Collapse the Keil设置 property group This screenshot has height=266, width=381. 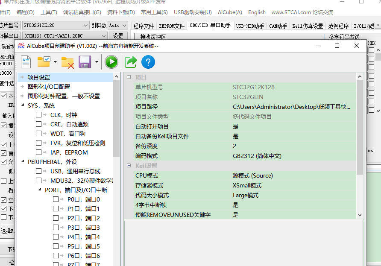129,166
